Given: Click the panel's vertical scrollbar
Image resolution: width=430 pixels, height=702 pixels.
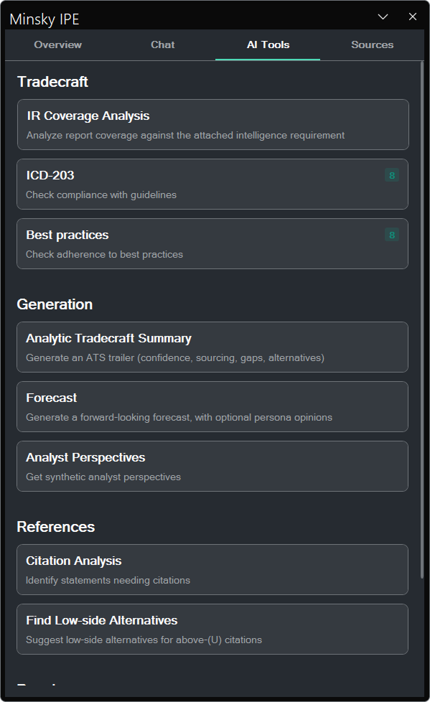Looking at the screenshot, I should [x=421, y=319].
